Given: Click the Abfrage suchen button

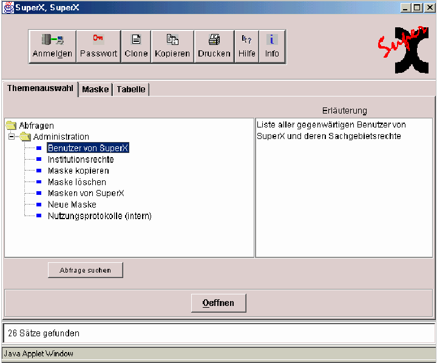Looking at the screenshot, I should 86,270.
